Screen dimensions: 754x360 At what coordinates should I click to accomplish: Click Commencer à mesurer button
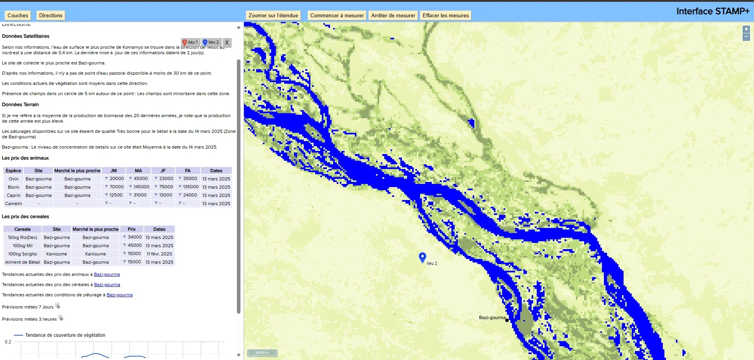tap(337, 15)
